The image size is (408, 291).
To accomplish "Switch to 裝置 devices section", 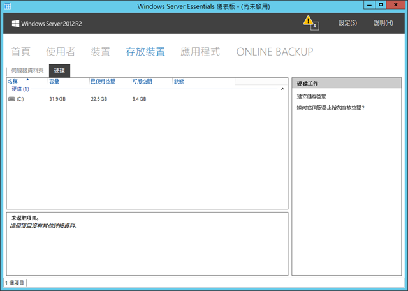I will (x=101, y=52).
